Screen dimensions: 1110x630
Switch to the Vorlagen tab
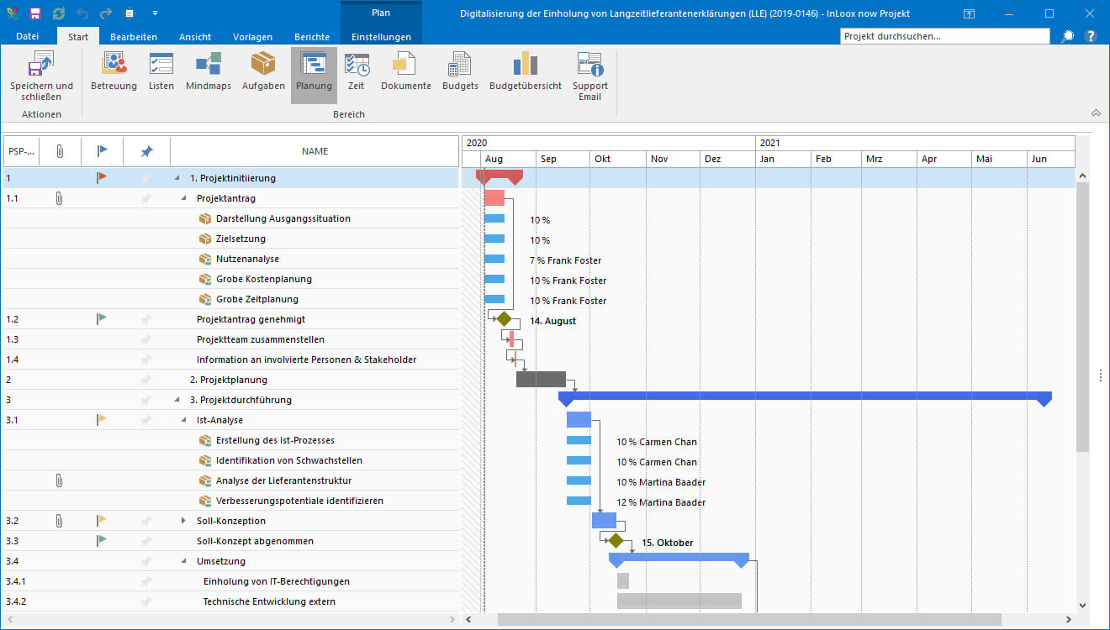tap(252, 37)
